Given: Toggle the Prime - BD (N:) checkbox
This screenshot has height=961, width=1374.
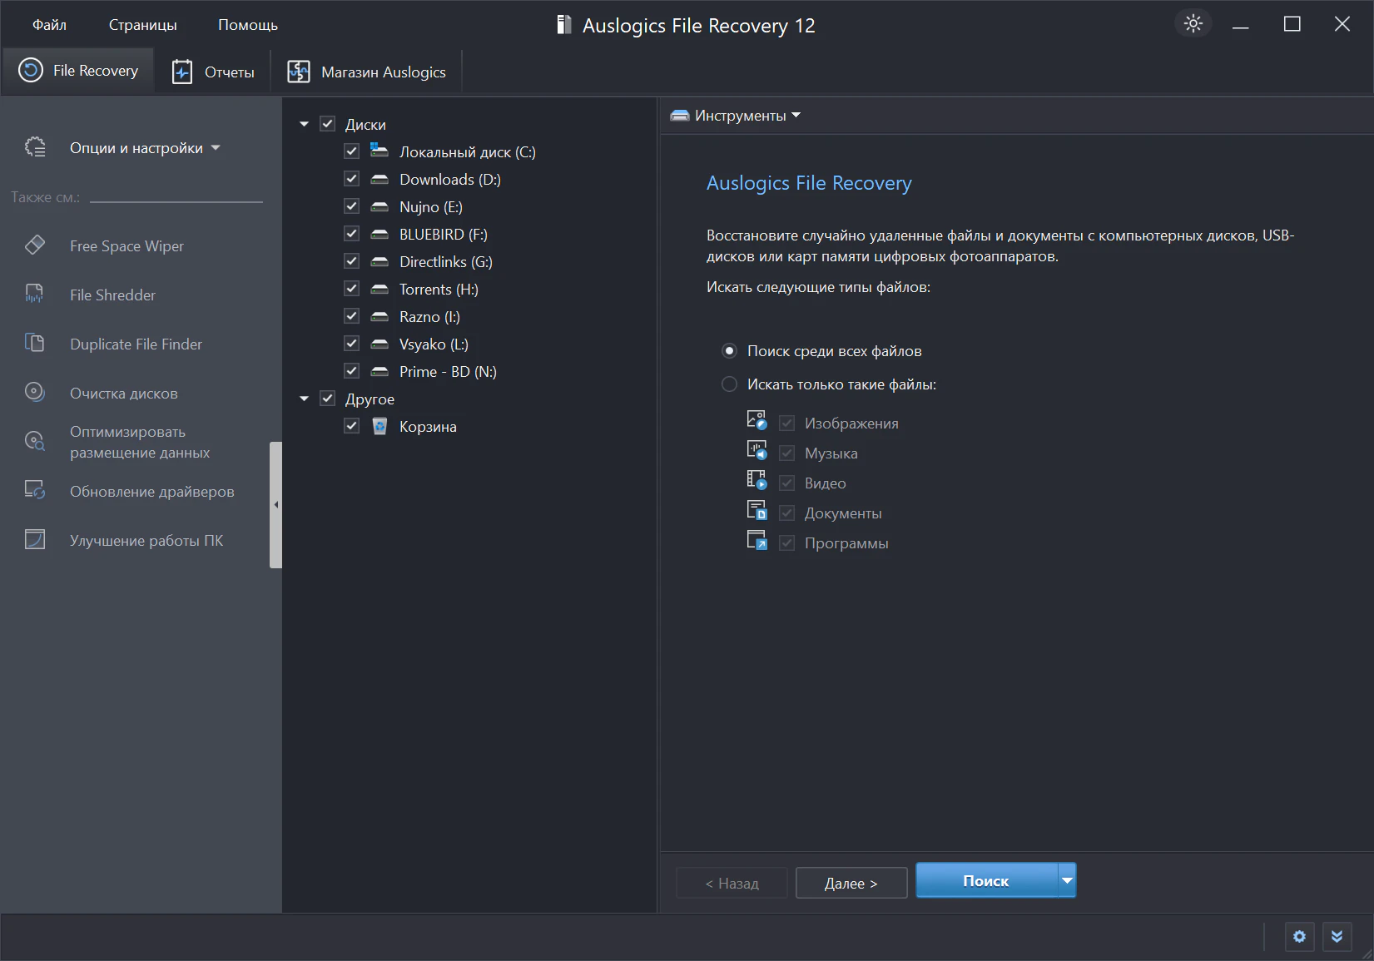Looking at the screenshot, I should pyautogui.click(x=352, y=371).
